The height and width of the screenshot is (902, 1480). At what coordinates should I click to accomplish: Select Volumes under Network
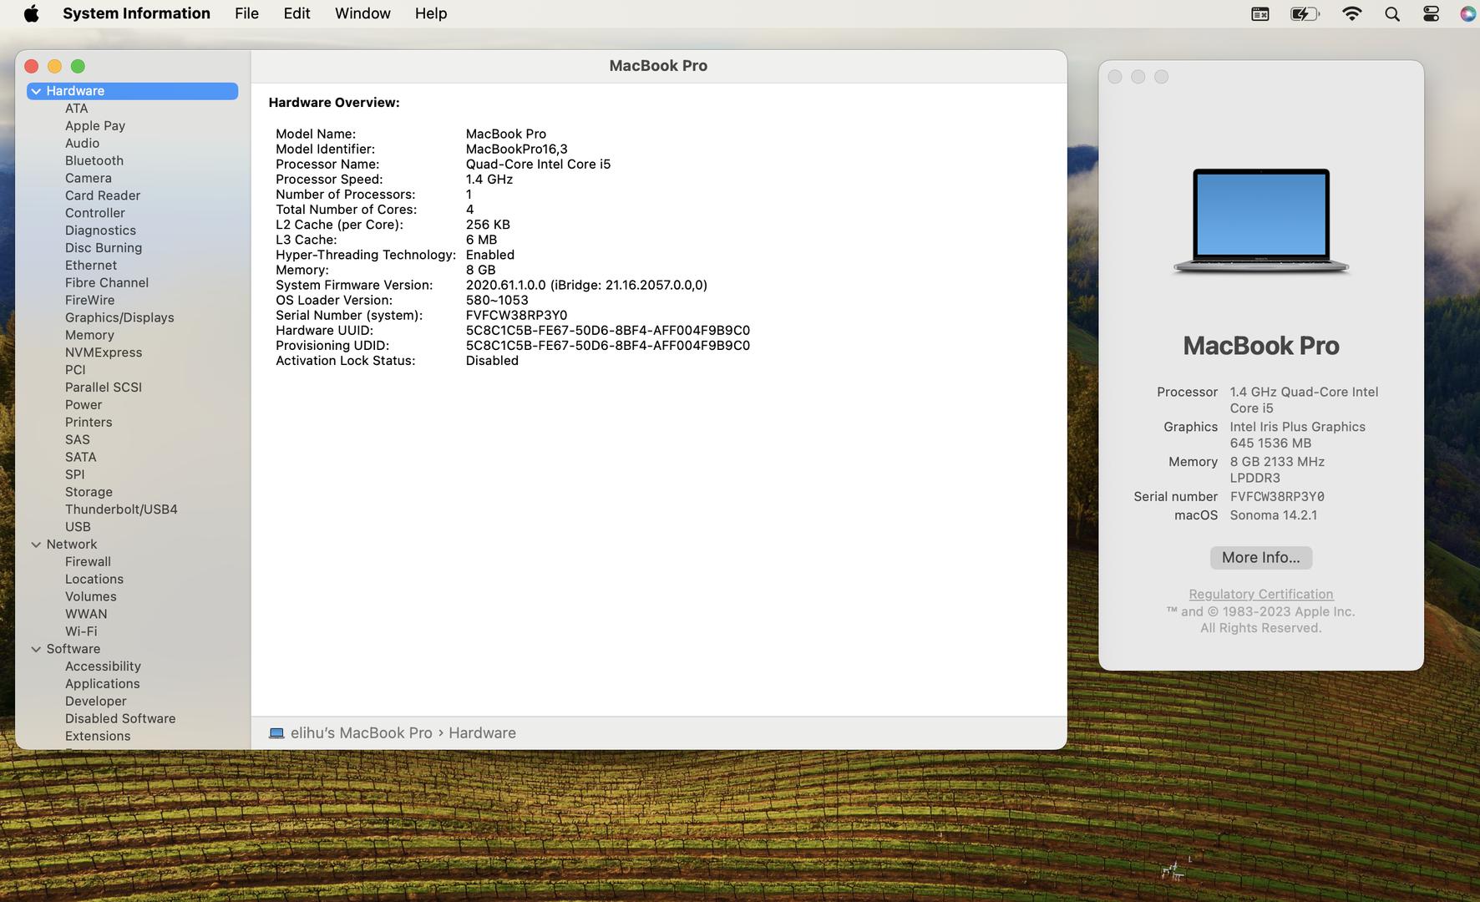[91, 597]
